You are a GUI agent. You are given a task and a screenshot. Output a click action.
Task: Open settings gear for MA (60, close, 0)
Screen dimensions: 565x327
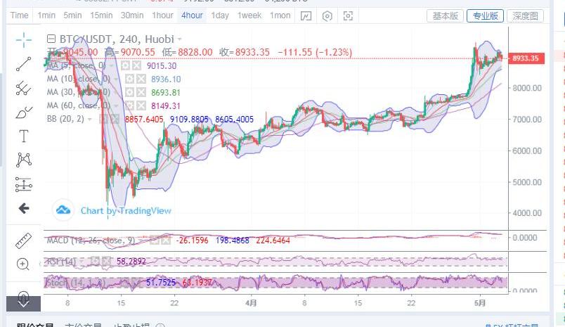point(130,105)
